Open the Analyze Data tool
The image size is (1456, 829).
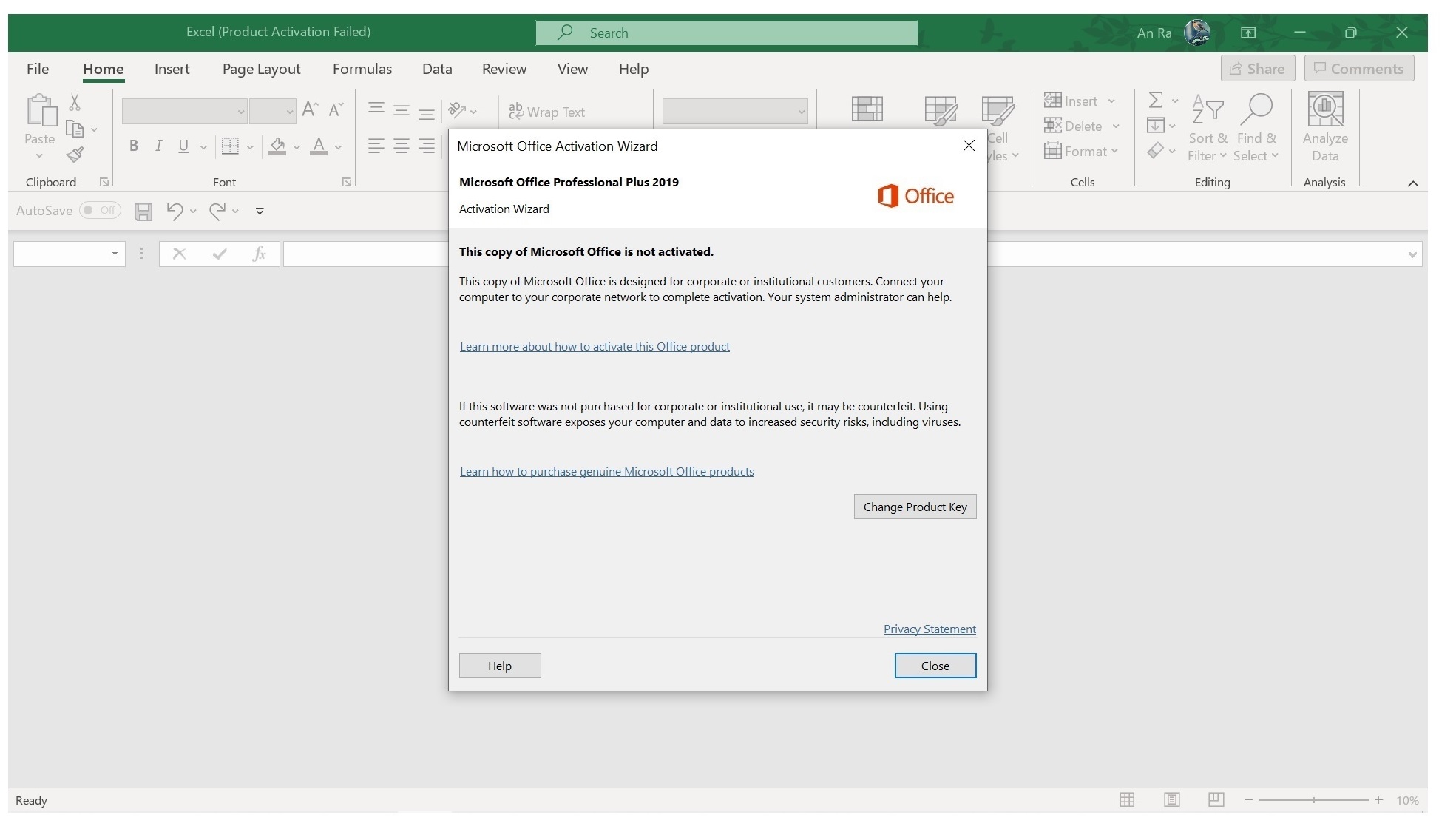coord(1324,126)
